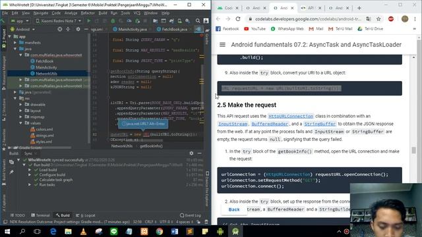Click the scroll-from-source target icon in Project panel

60,29
